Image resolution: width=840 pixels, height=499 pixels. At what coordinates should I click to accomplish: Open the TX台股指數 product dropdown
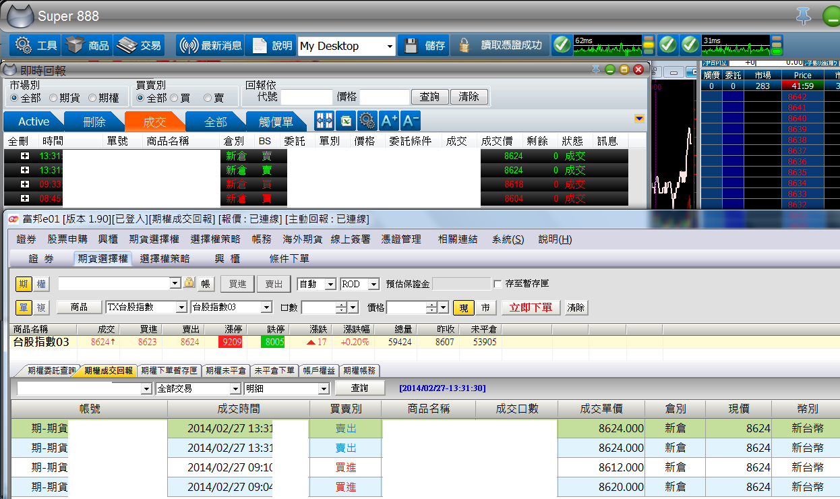click(181, 307)
